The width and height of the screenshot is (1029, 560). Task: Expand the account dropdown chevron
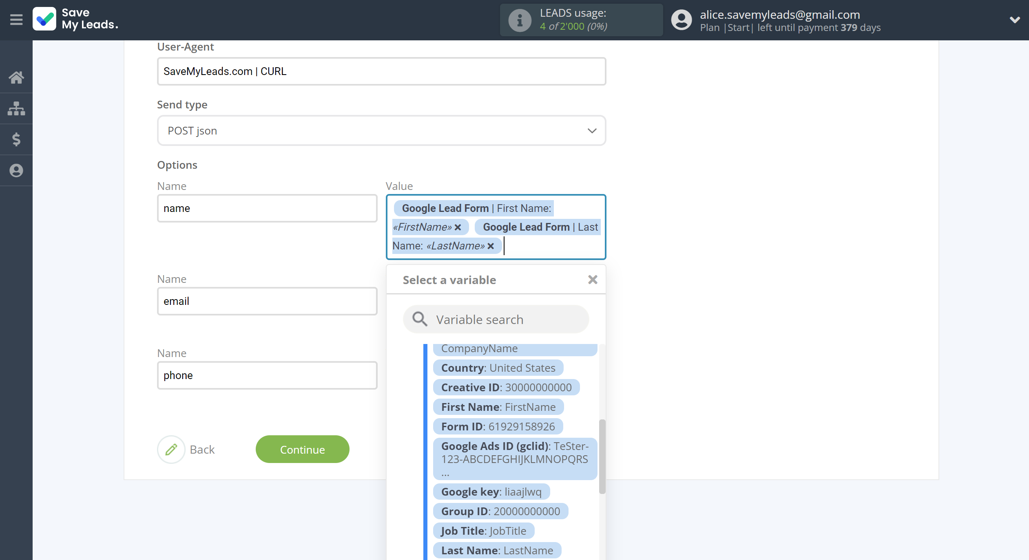pos(1015,20)
